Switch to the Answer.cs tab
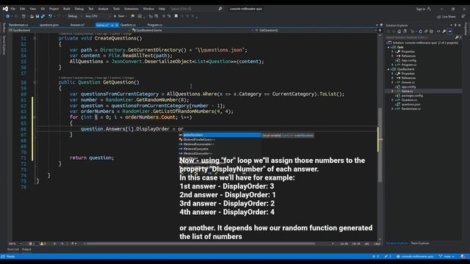 click(77, 25)
